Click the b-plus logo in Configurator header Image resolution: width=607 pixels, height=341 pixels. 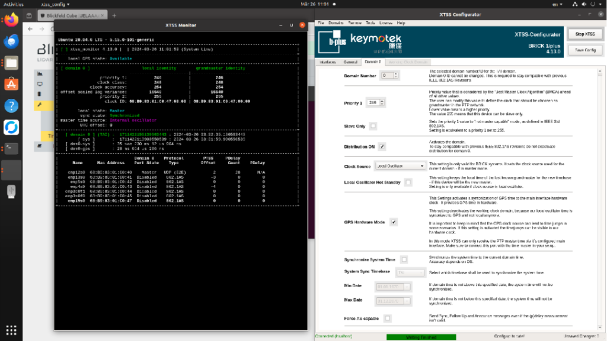pyautogui.click(x=332, y=42)
